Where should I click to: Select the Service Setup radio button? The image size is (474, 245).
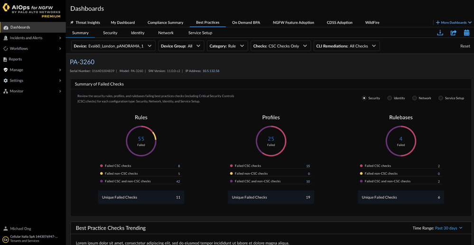(x=441, y=98)
